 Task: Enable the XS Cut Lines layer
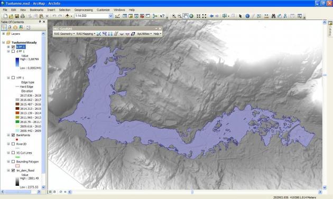[x=13, y=153]
